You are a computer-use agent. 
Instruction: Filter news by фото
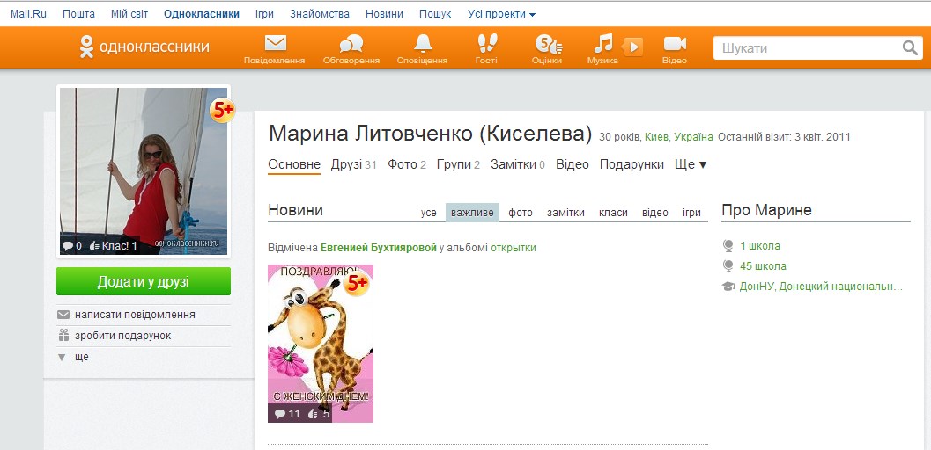(521, 213)
